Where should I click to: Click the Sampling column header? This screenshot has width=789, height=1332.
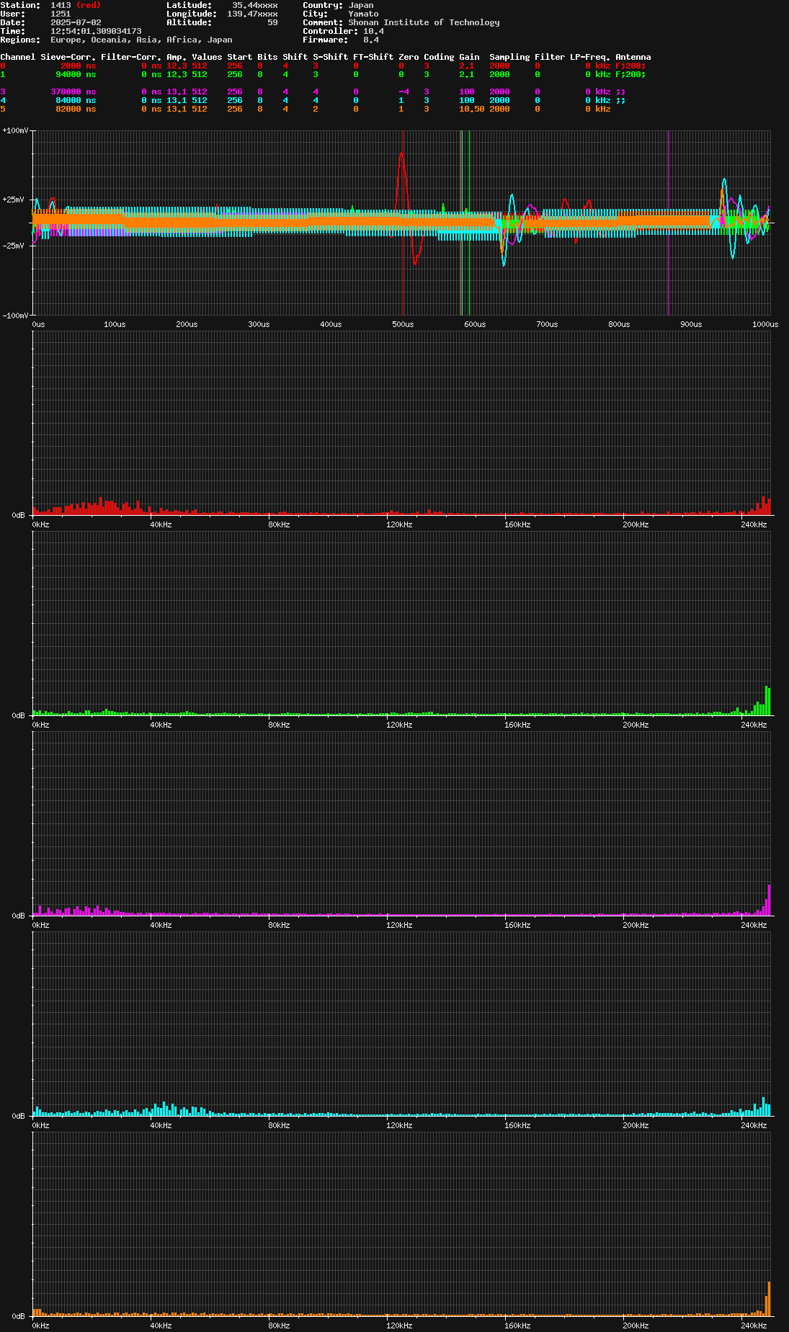pyautogui.click(x=509, y=57)
